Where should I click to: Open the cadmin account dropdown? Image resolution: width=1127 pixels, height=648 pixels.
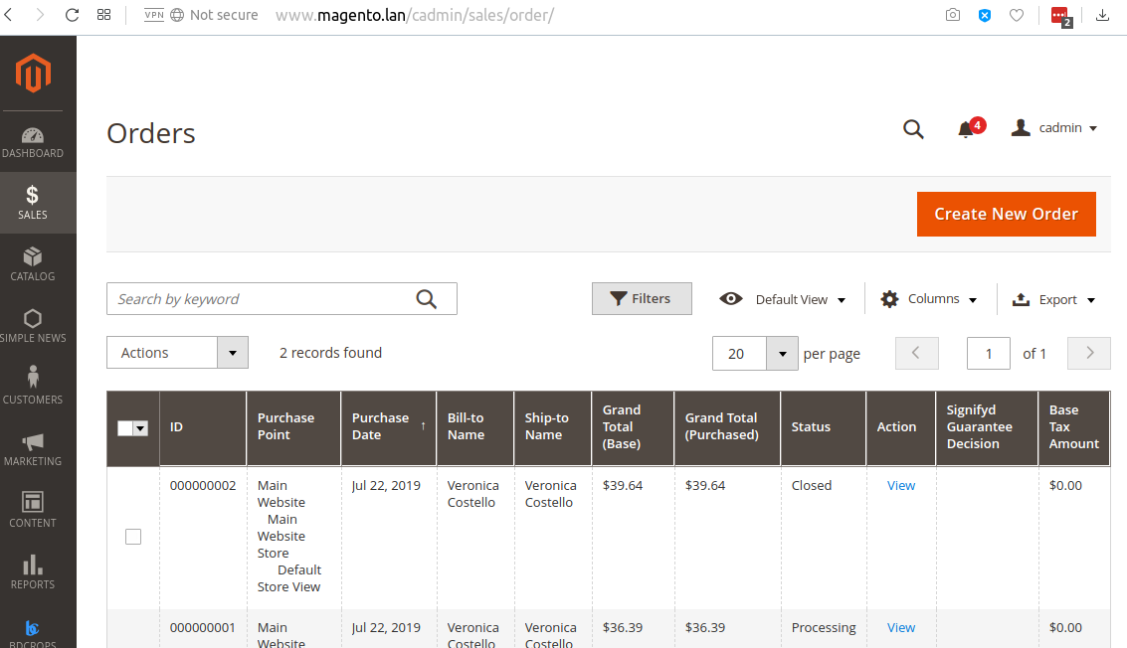point(1053,128)
